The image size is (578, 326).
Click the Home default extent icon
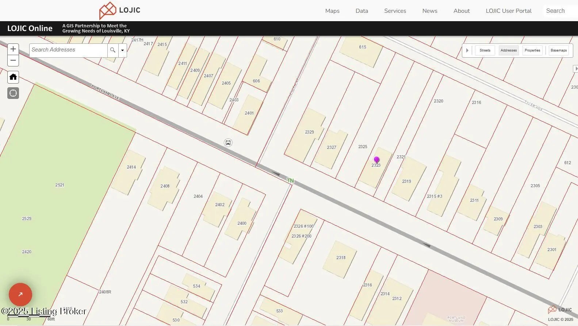point(13,77)
